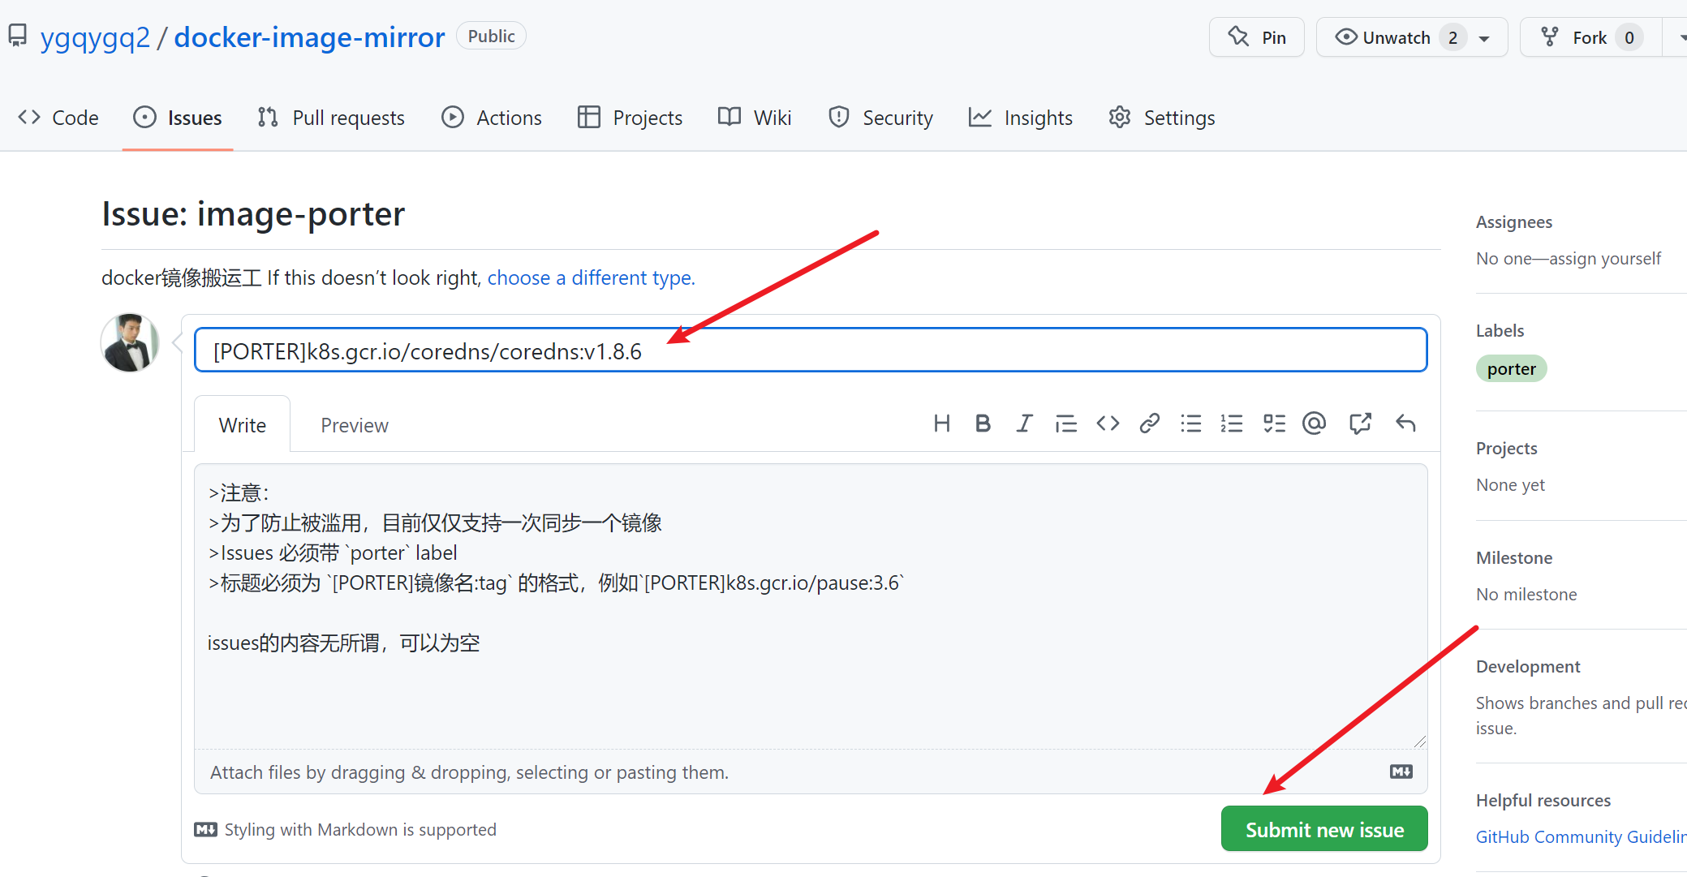1687x877 pixels.
Task: Open the Insights tab
Action: point(1021,118)
